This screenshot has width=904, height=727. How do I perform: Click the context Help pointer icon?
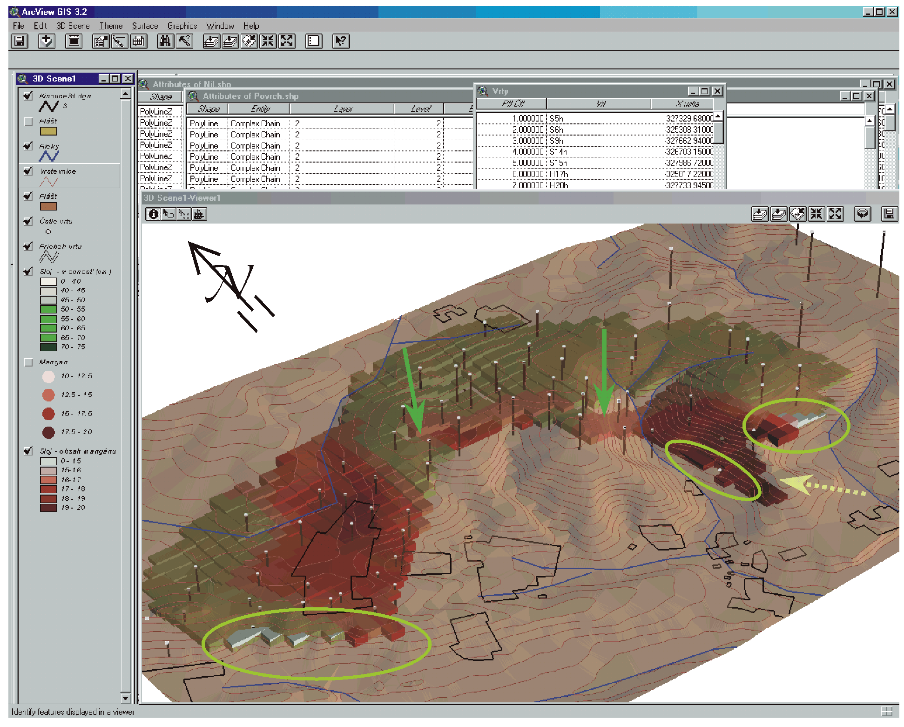click(x=341, y=41)
